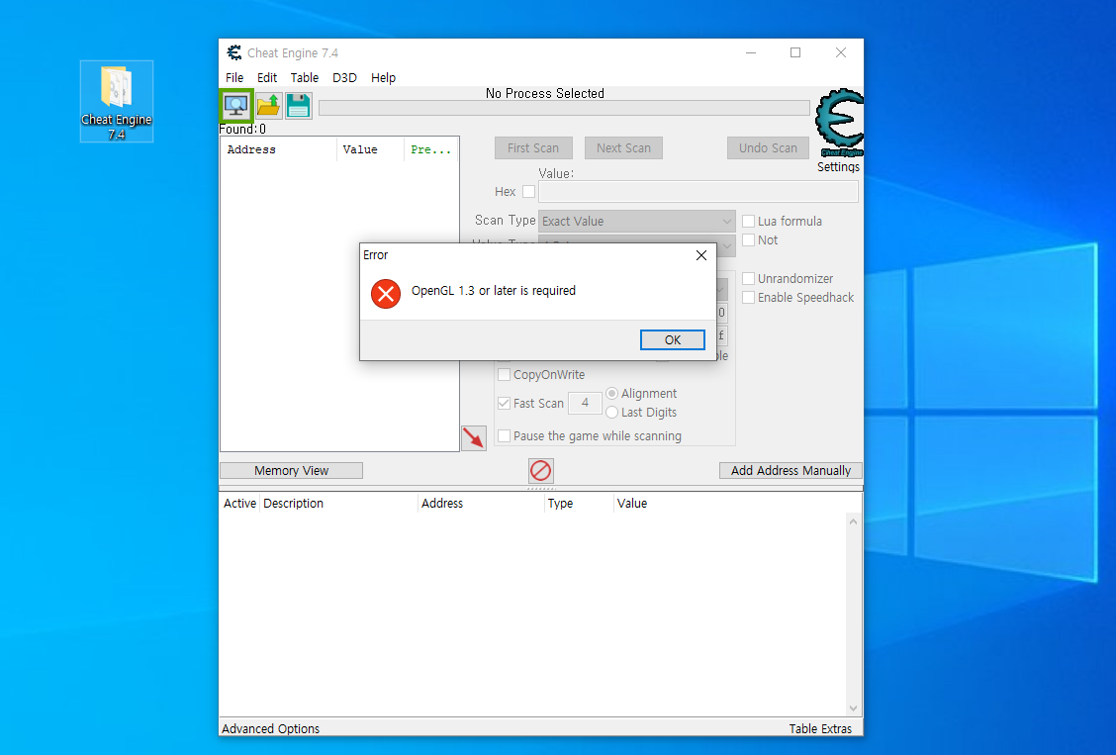Sort found list by Value column
This screenshot has width=1116, height=755.
pyautogui.click(x=370, y=149)
